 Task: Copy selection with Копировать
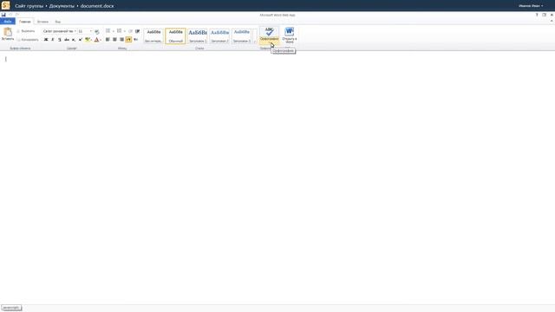point(28,40)
